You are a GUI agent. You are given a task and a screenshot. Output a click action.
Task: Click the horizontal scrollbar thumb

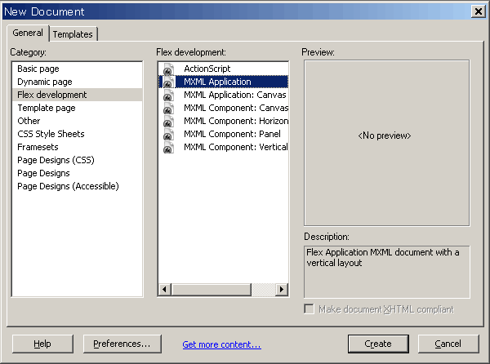(x=212, y=290)
